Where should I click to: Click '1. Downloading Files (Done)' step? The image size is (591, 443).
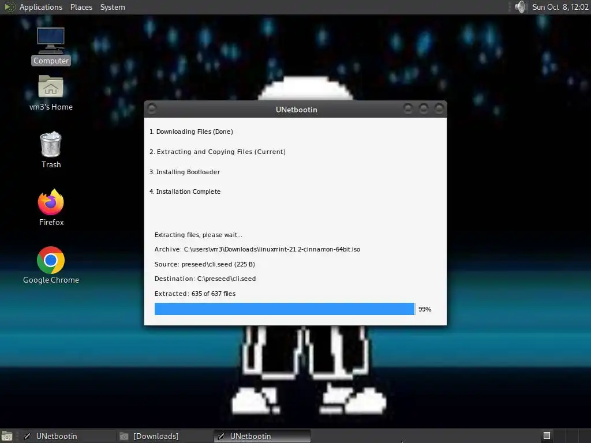pos(191,132)
